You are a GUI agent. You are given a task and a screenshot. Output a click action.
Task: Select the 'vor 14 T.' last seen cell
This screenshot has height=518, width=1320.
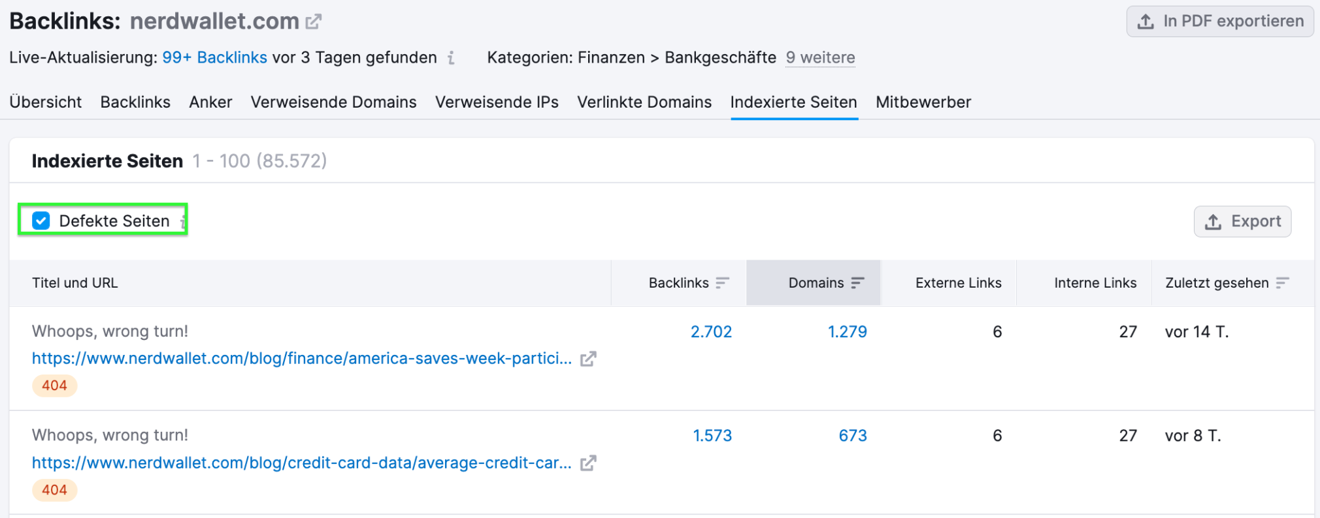(1196, 332)
